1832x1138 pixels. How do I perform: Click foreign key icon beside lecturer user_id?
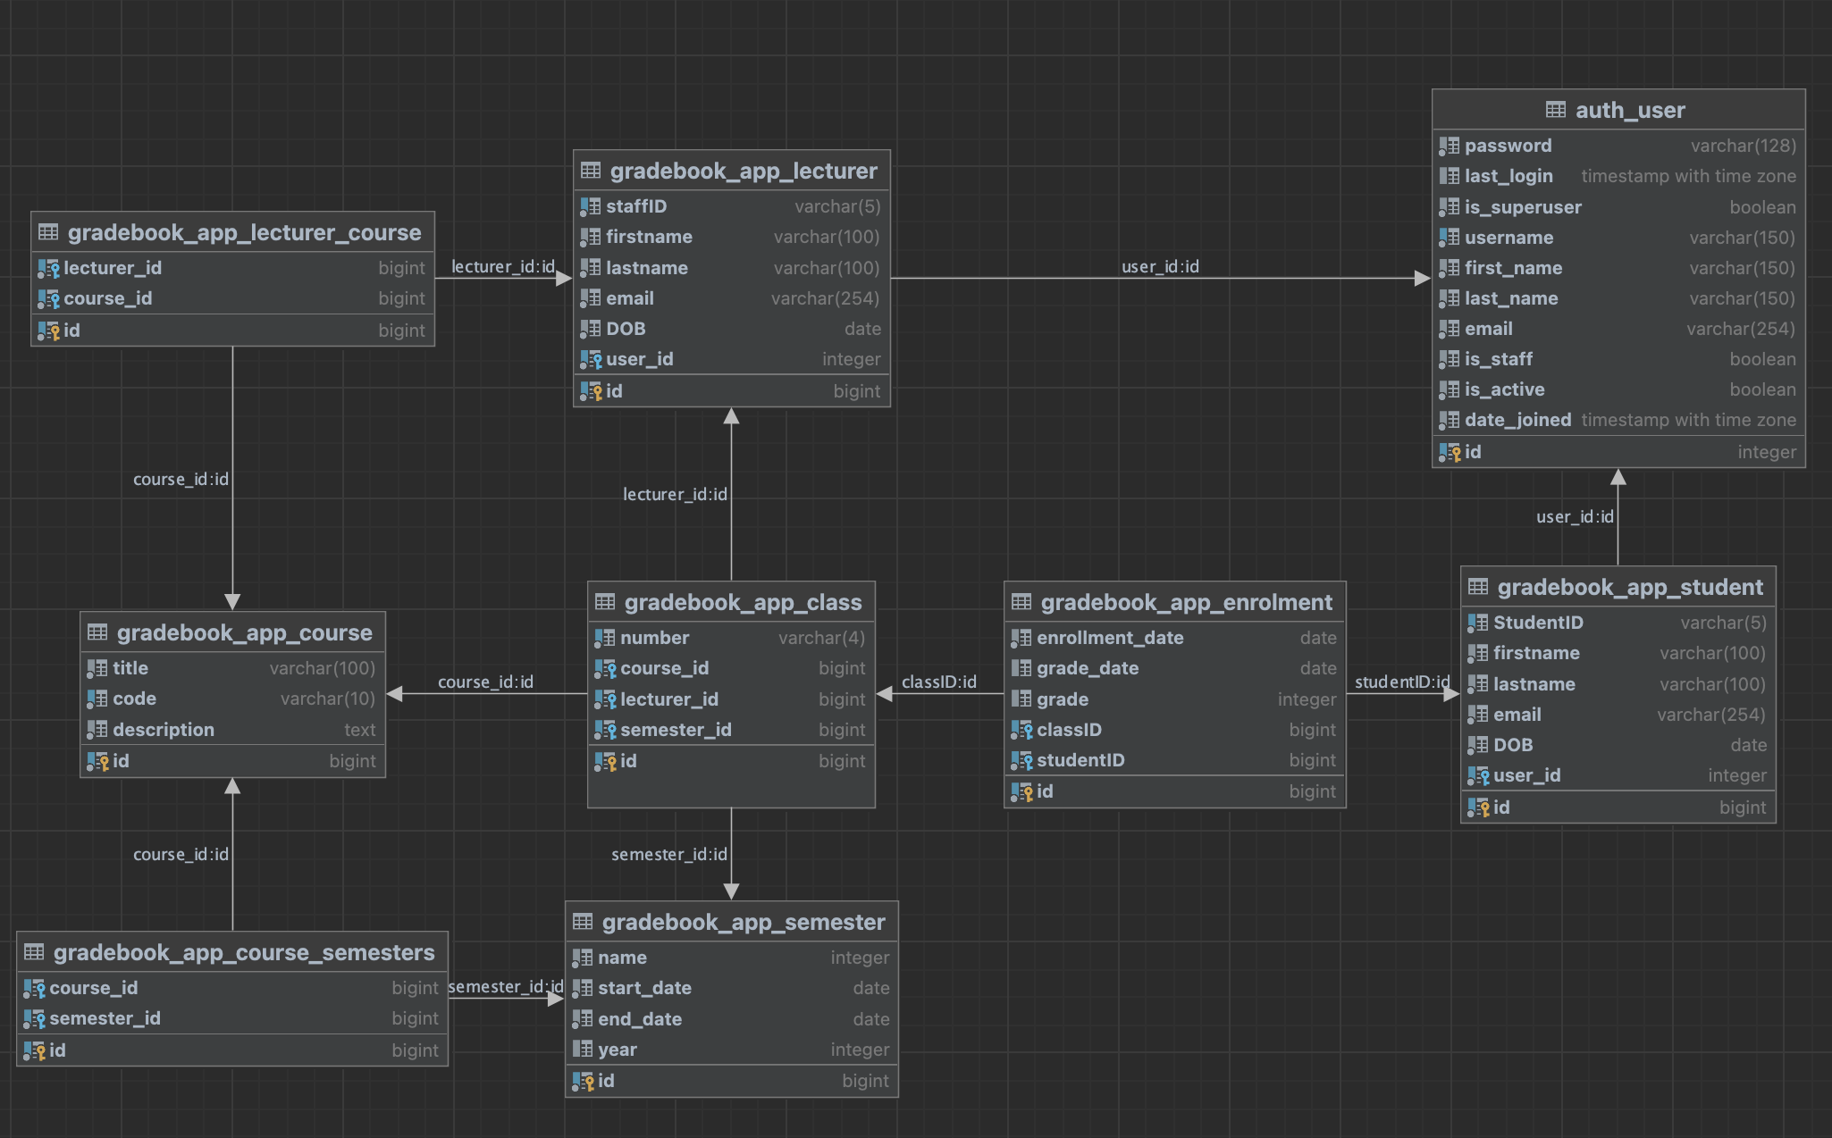(591, 360)
